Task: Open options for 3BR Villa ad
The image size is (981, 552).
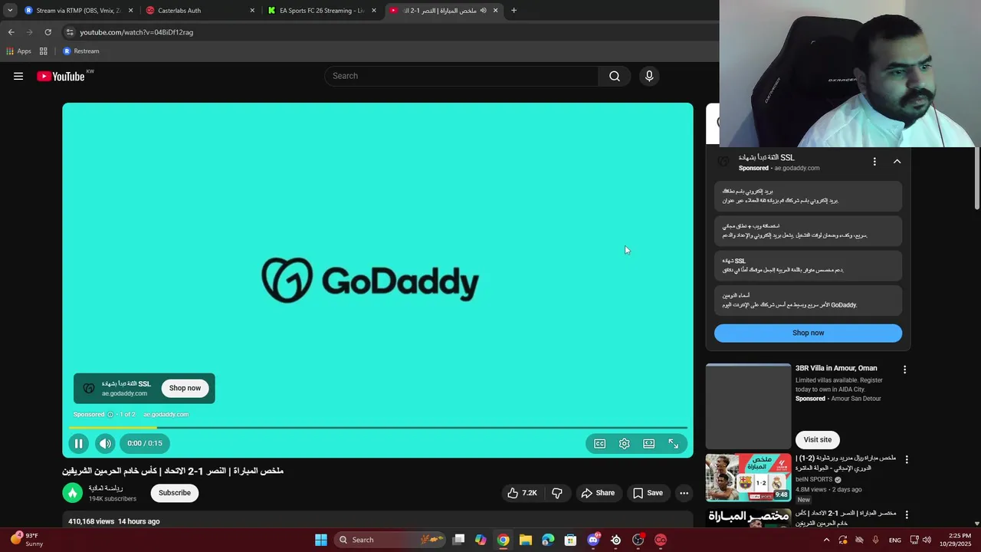Action: coord(904,370)
